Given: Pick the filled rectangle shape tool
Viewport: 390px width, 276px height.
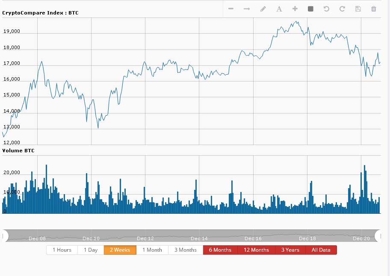Looking at the screenshot, I should tap(311, 9).
